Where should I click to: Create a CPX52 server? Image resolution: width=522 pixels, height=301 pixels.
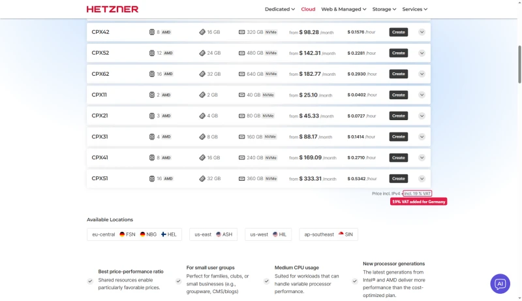pyautogui.click(x=399, y=54)
